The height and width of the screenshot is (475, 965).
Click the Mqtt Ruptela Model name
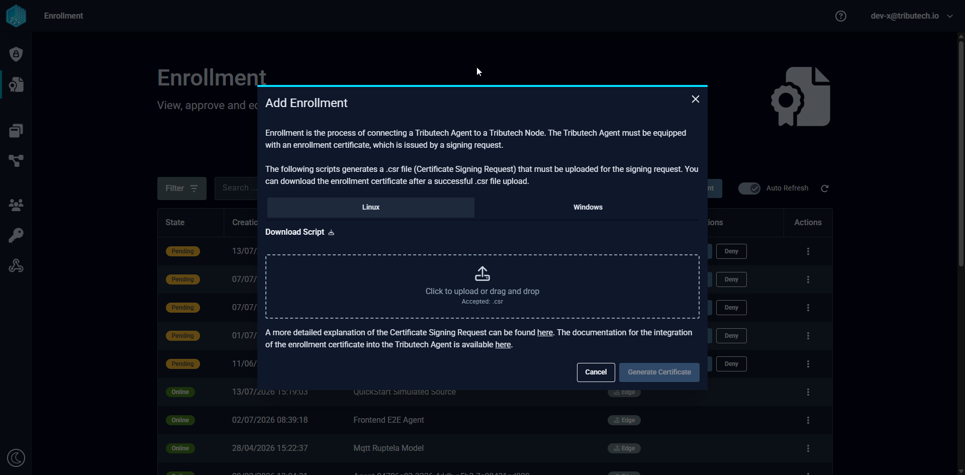pos(389,448)
